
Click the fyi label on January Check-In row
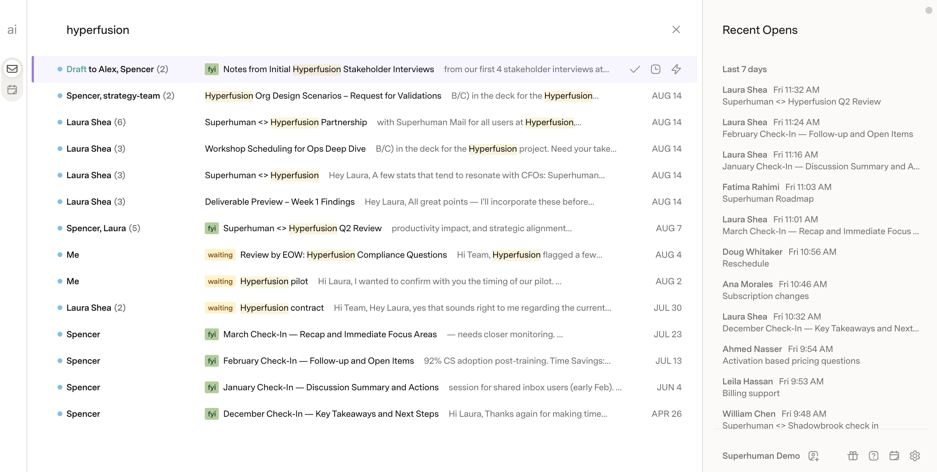(212, 387)
